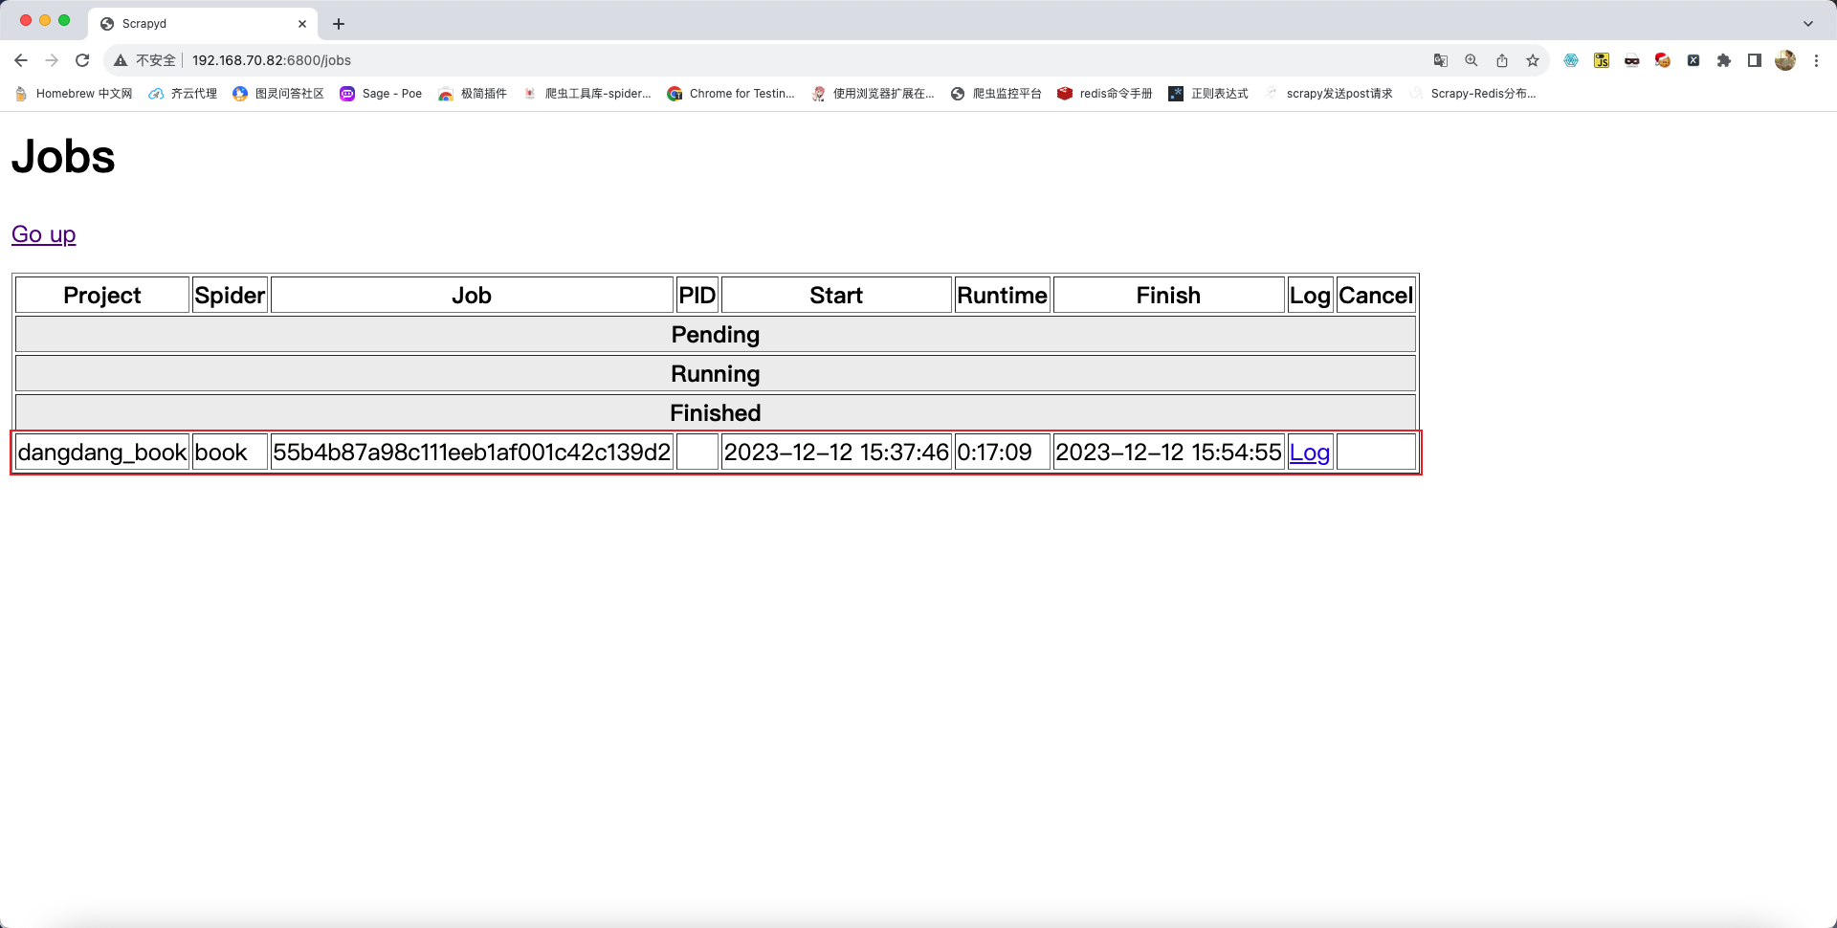
Task: Click the finish time 2023-12-12 15:54:55
Action: (x=1168, y=453)
